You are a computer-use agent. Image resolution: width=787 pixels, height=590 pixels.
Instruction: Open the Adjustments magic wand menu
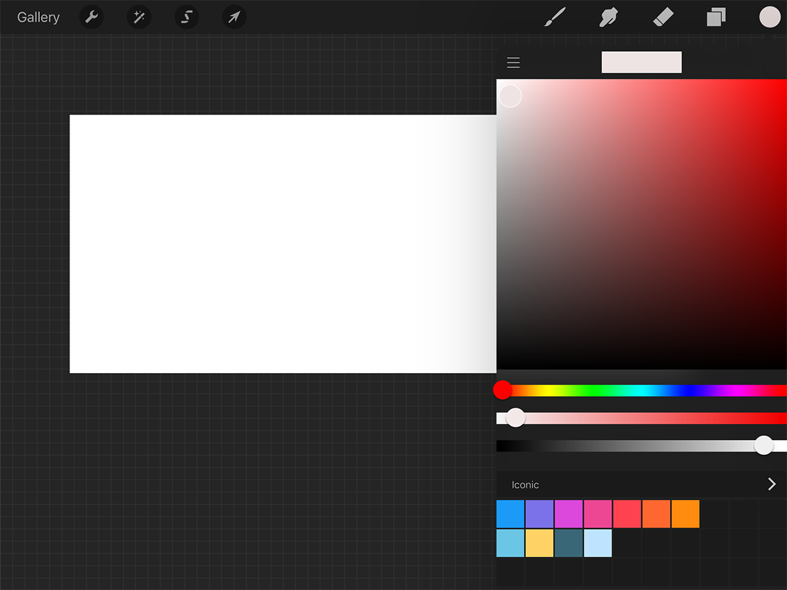139,18
